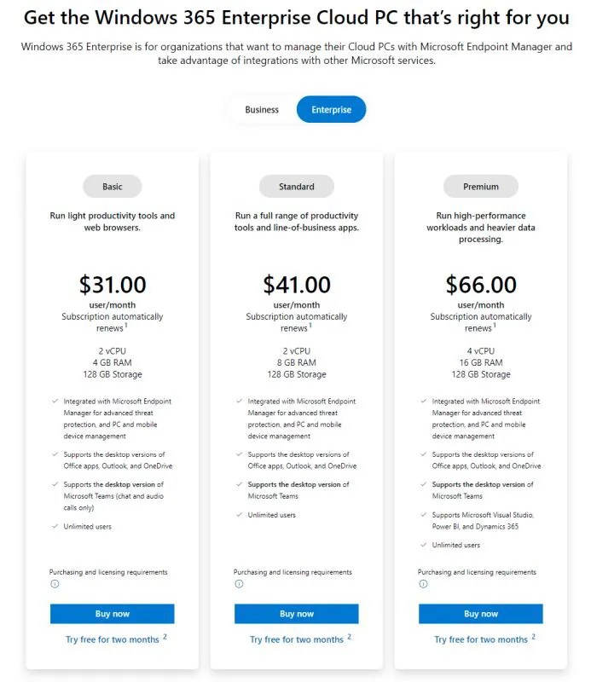Purchase Premium plan with Buy now
591x682 pixels.
pos(481,614)
